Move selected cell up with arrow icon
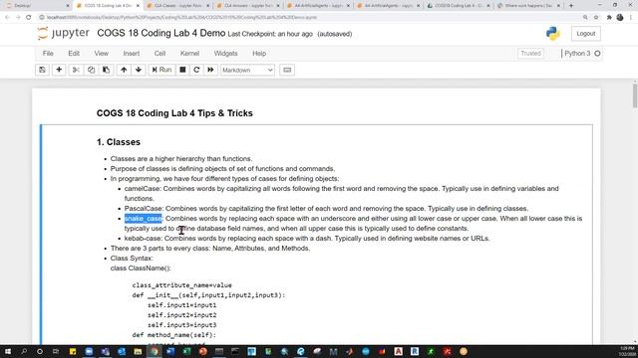Screen dimensions: 638x358 (124, 70)
